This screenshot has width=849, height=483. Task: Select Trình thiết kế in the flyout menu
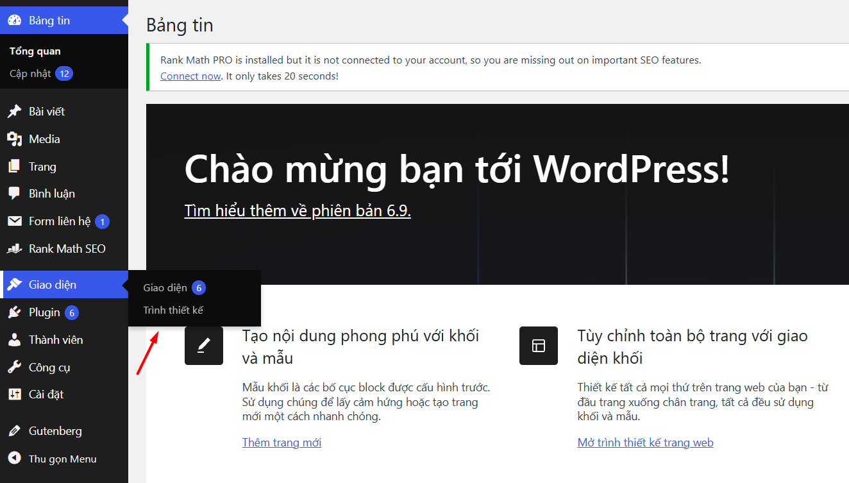pos(172,310)
